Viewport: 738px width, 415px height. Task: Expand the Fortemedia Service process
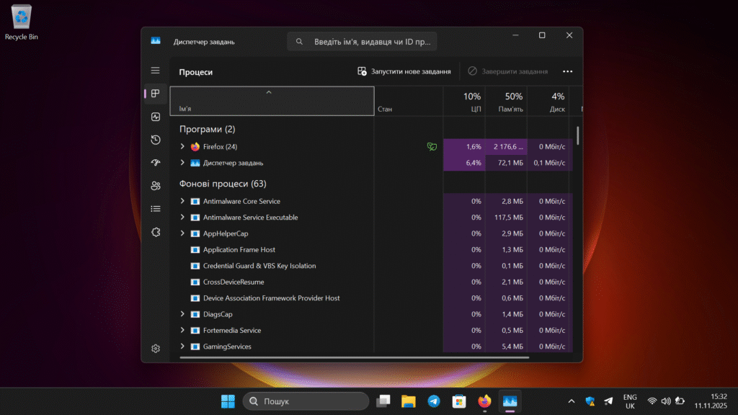pos(182,330)
